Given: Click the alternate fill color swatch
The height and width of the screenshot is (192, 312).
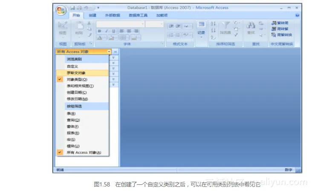Looking at the screenshot, I should [134, 37].
